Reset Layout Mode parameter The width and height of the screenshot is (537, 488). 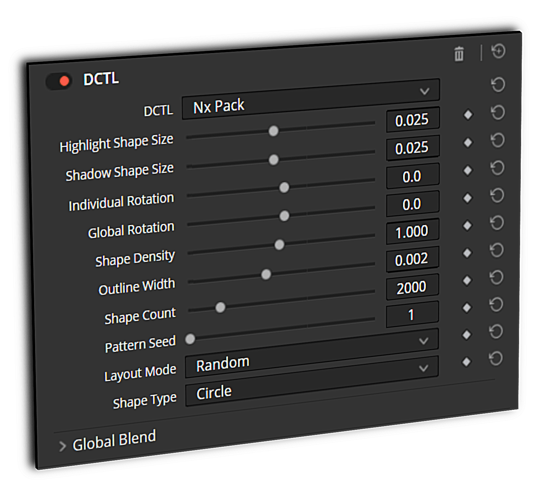click(496, 331)
